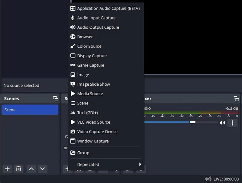The height and width of the screenshot is (183, 242).
Task: Undock the Scenes panel
Action: tap(56, 98)
